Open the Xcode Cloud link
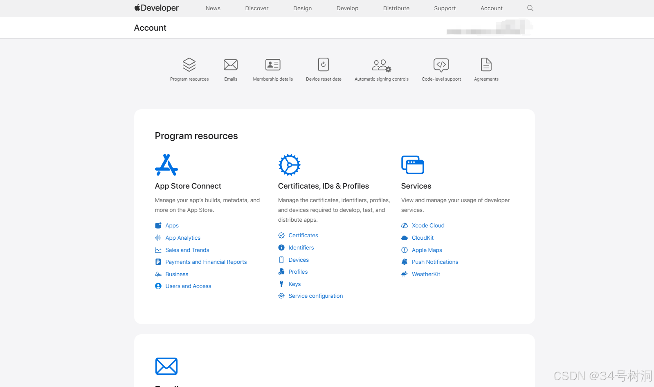This screenshot has width=654, height=387. (x=428, y=225)
